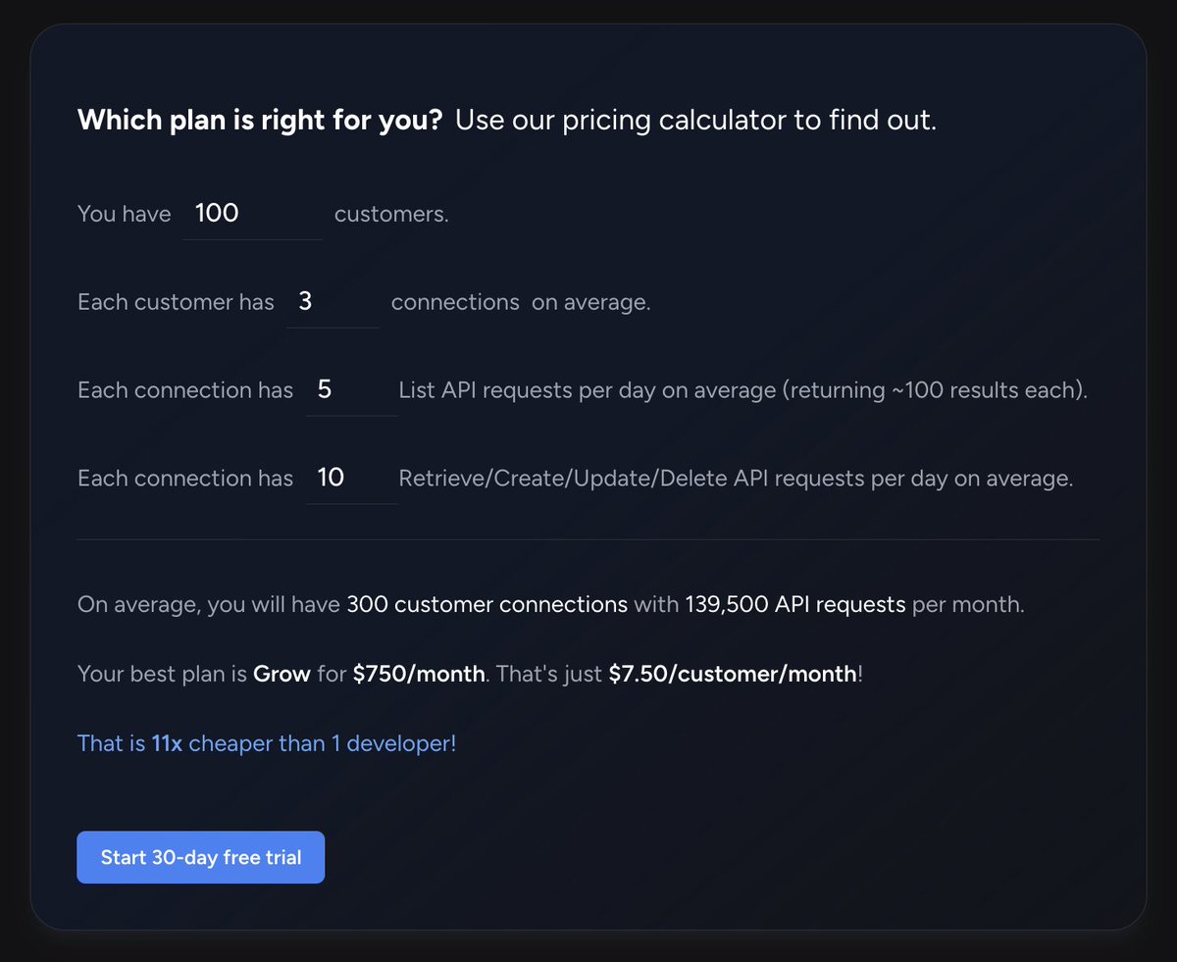Click 'Use our pricing calculator to find out' text
Screen dimensions: 1177x962
tap(696, 121)
